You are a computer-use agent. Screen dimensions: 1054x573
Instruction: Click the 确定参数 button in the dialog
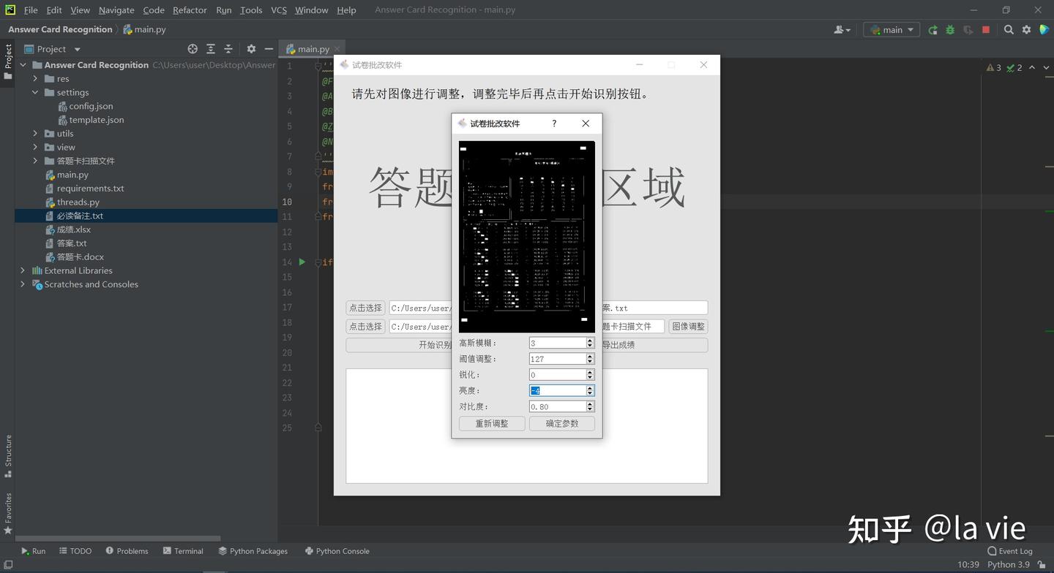coord(561,423)
